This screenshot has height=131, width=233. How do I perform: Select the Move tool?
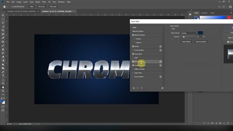pyautogui.click(x=3, y=15)
